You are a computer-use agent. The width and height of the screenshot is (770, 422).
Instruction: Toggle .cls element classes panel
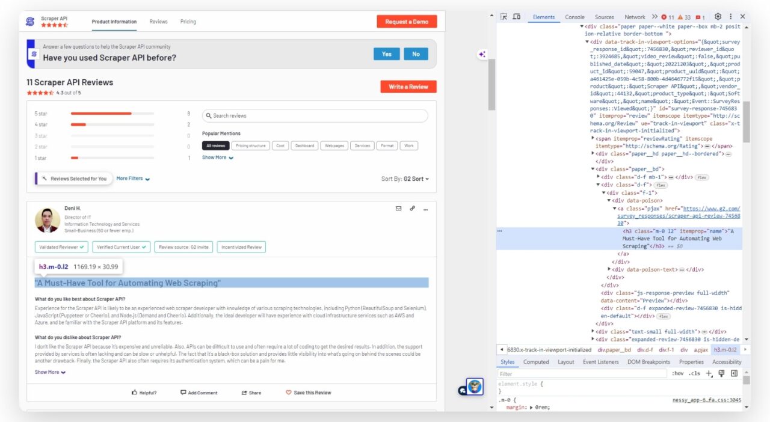pos(694,374)
